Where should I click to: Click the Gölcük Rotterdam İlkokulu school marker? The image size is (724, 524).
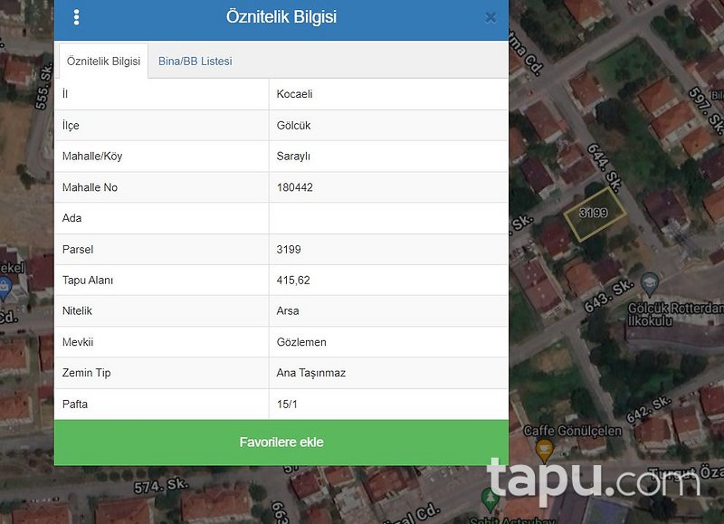(650, 283)
